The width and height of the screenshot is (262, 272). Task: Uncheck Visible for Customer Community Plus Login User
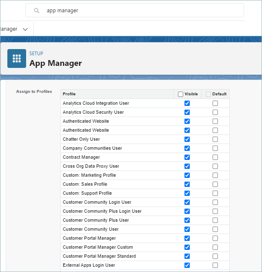(x=187, y=211)
